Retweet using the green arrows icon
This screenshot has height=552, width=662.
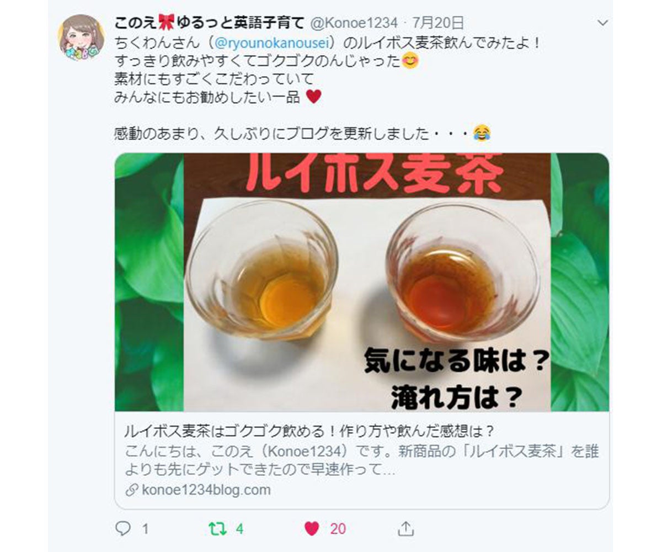pyautogui.click(x=218, y=528)
